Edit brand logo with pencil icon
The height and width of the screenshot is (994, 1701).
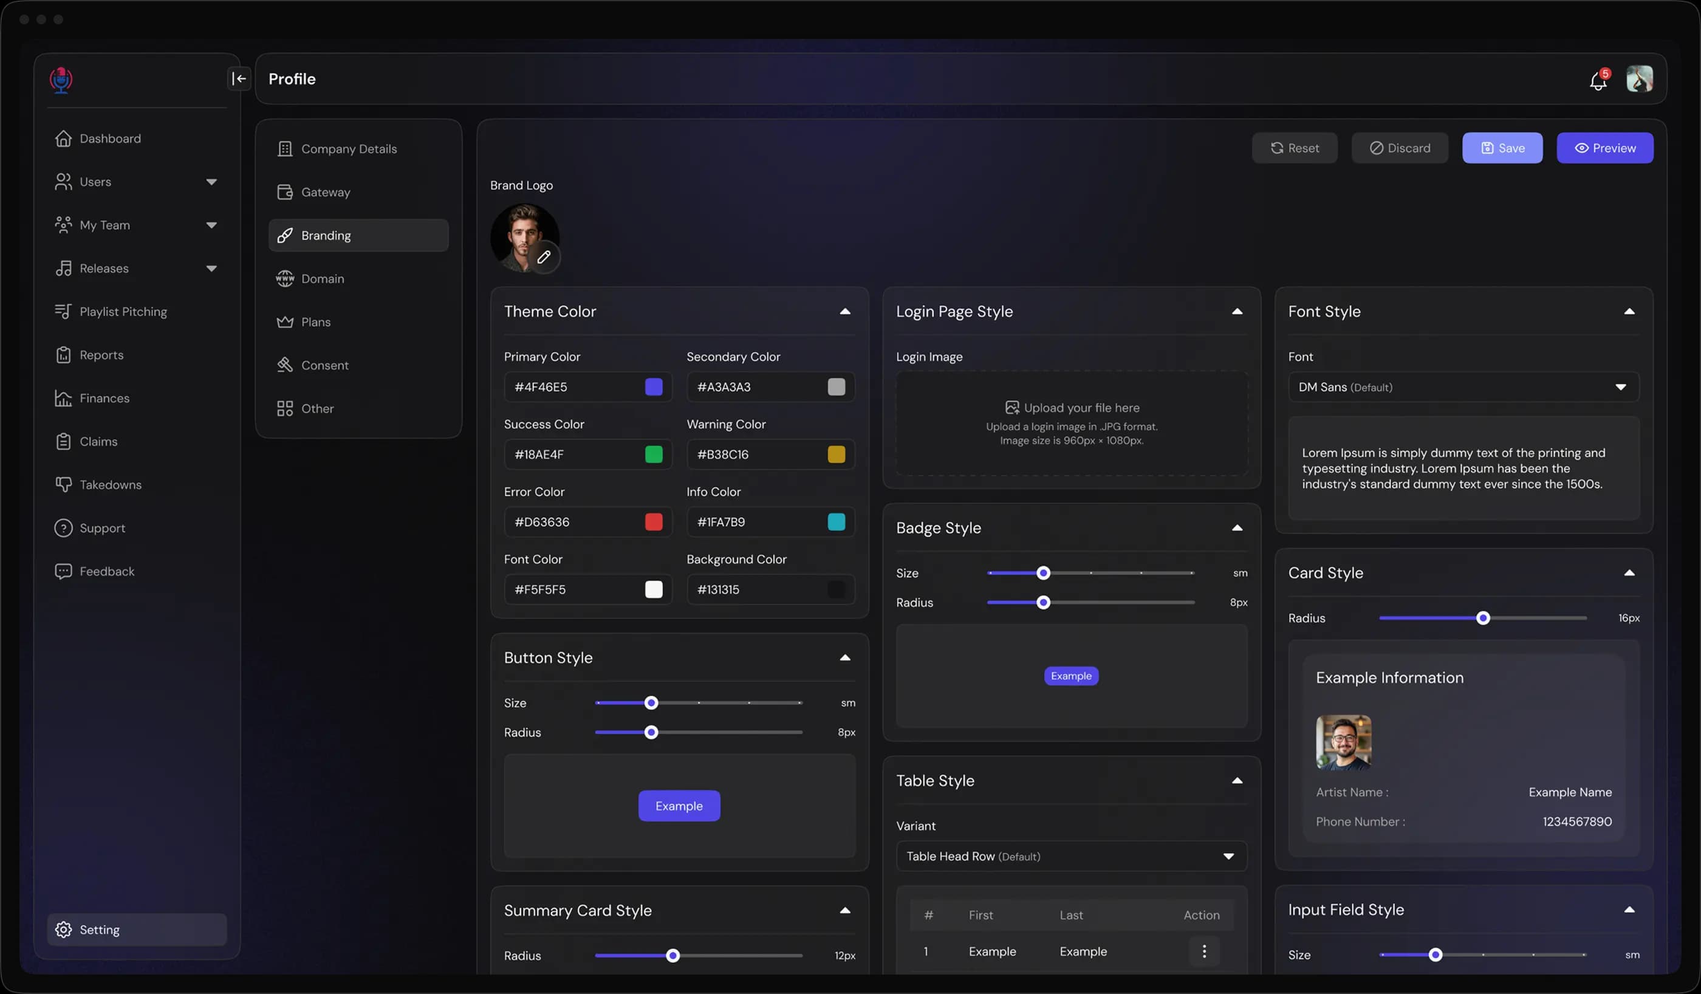coord(544,256)
